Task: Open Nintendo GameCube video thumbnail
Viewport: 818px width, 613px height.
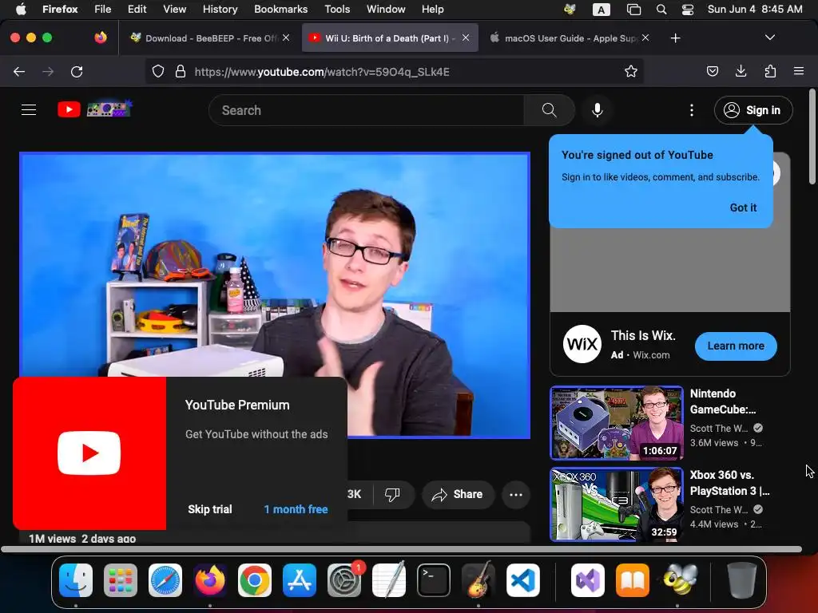Action: tap(617, 423)
